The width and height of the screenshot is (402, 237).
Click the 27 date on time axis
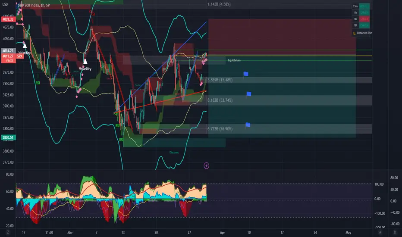click(x=189, y=233)
